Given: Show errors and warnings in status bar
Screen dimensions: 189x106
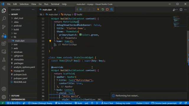Looking at the screenshot, I should coord(14,103).
